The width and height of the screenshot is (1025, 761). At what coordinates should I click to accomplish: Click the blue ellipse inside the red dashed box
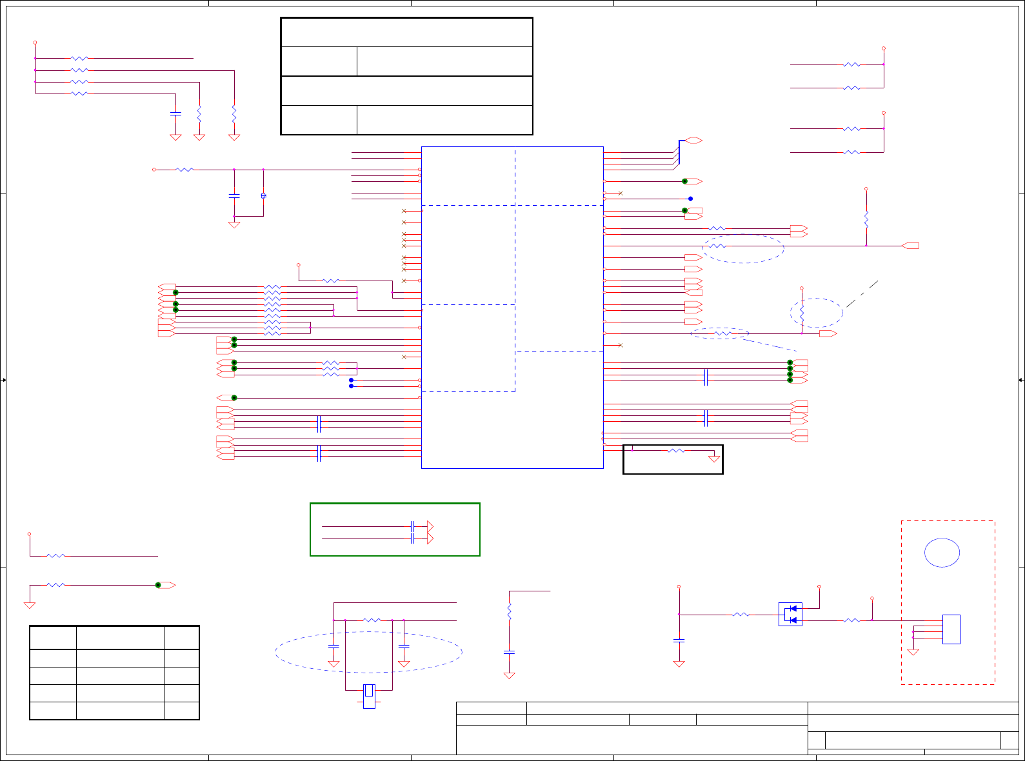[x=942, y=553]
